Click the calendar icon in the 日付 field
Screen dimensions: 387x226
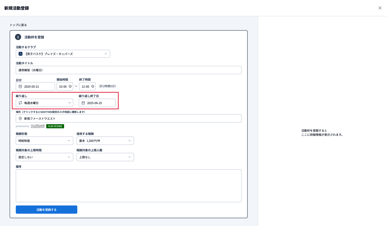coord(20,87)
